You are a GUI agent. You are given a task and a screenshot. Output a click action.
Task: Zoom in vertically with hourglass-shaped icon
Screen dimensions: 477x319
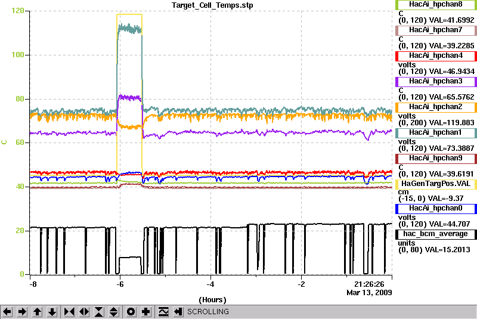point(99,312)
